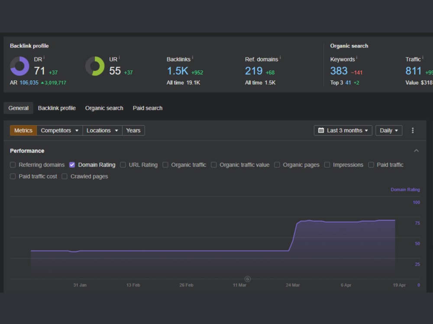Click the 24 Mar date label

coord(292,285)
